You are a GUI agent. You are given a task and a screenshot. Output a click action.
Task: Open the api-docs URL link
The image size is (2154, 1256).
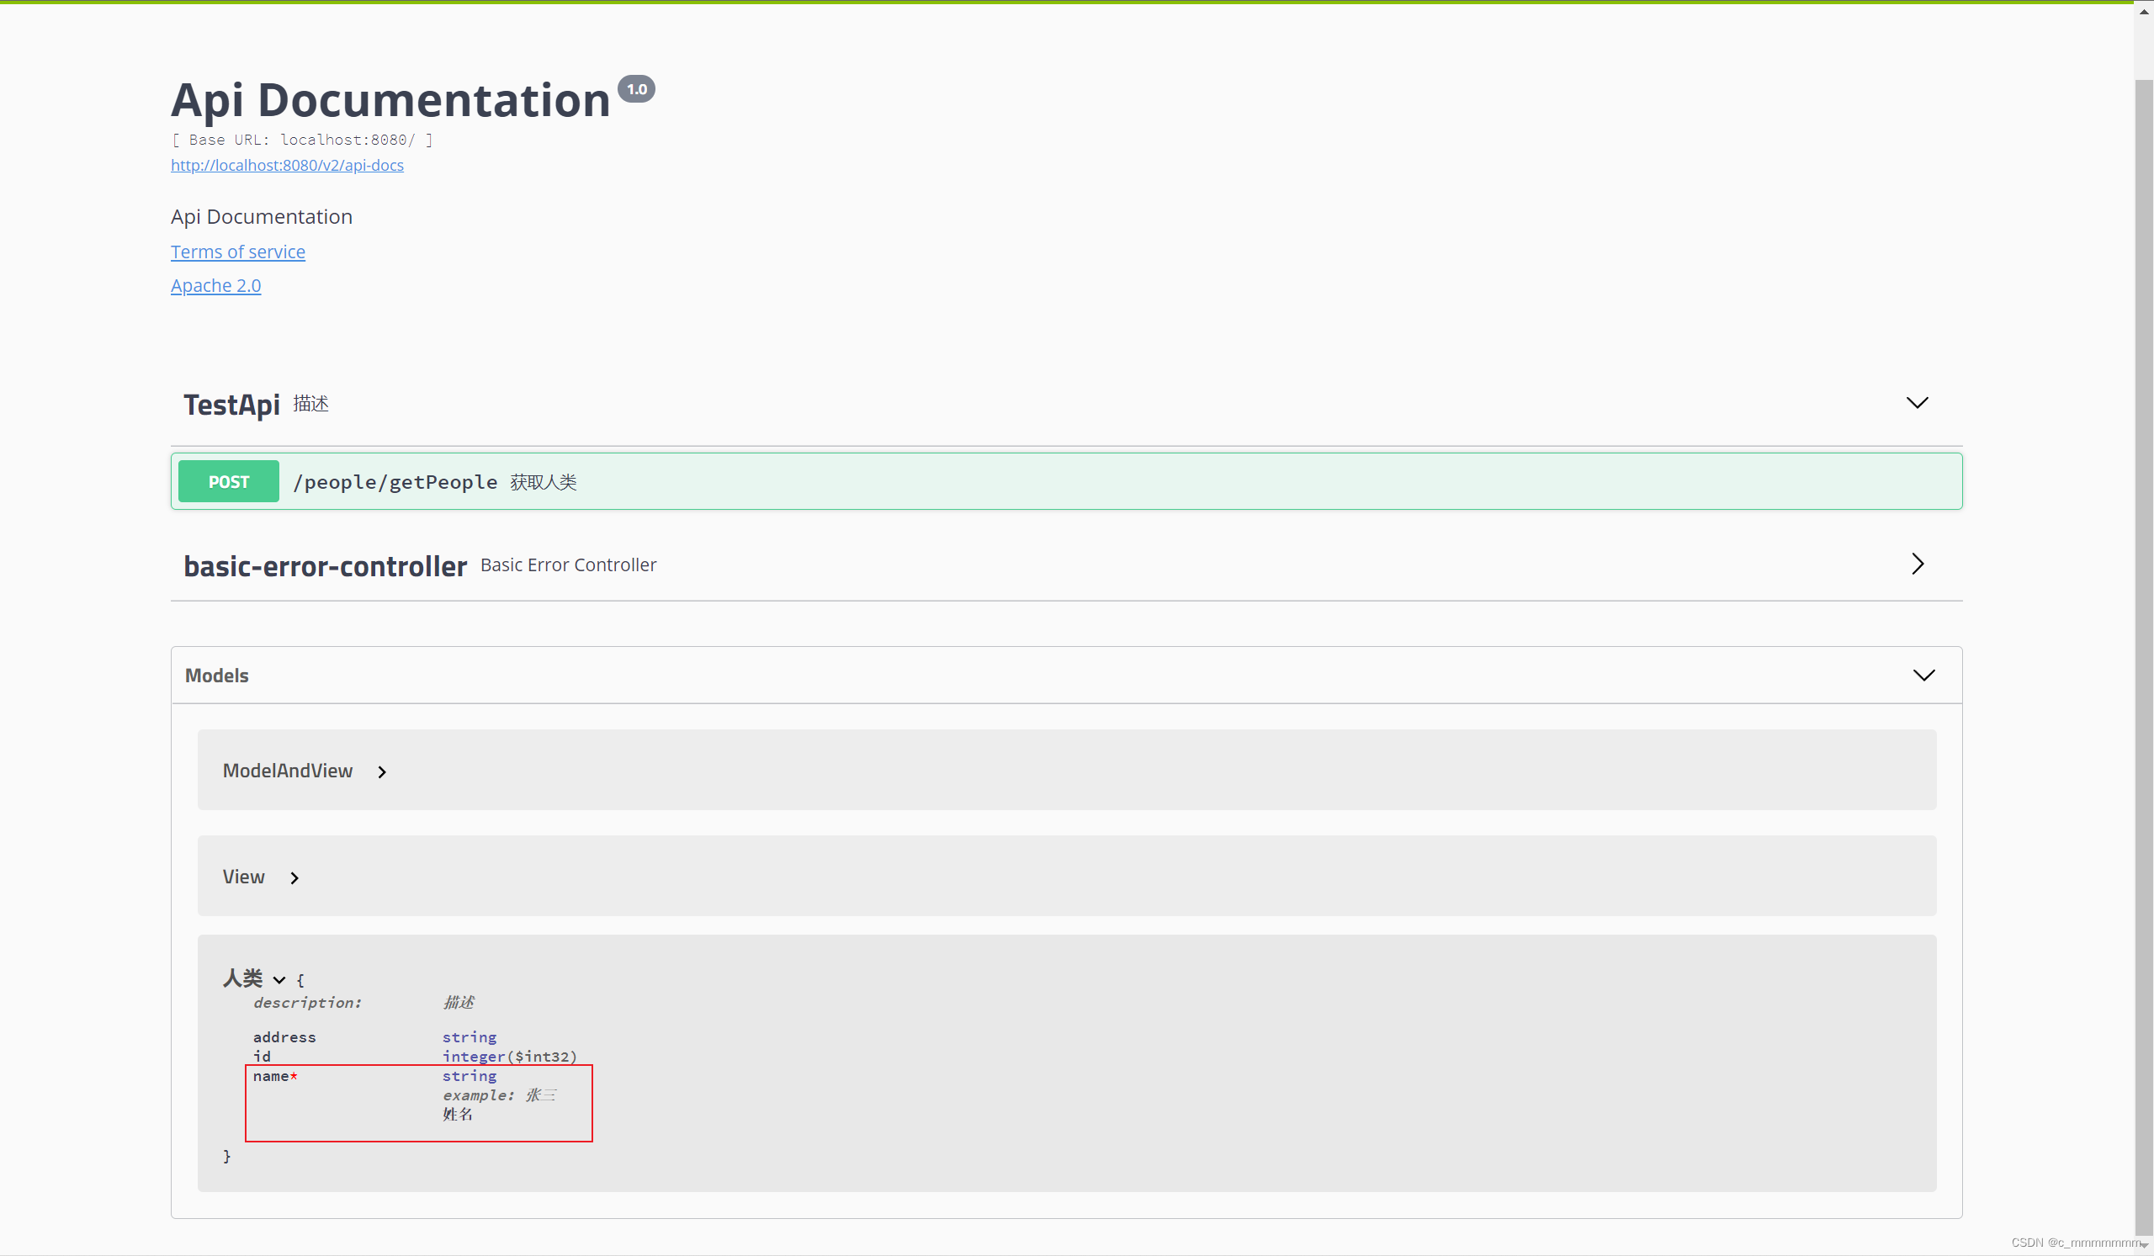pyautogui.click(x=286, y=165)
